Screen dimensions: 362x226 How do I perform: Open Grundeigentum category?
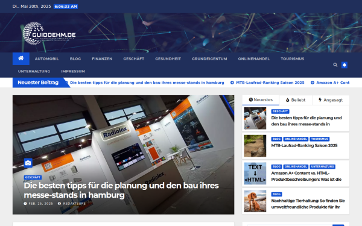click(x=209, y=59)
